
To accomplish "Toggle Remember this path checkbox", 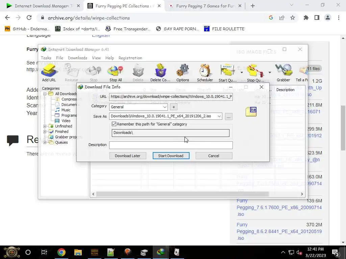I will pyautogui.click(x=114, y=124).
